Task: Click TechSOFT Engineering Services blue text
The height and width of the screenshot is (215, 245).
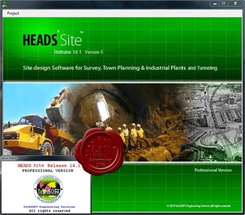Action: (x=49, y=207)
